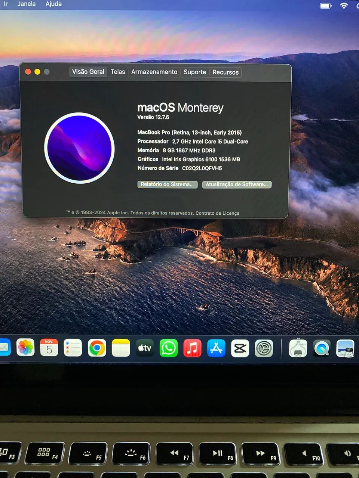Screen dimensions: 359x478
Task: Launch the Apple TV app
Action: [145, 348]
